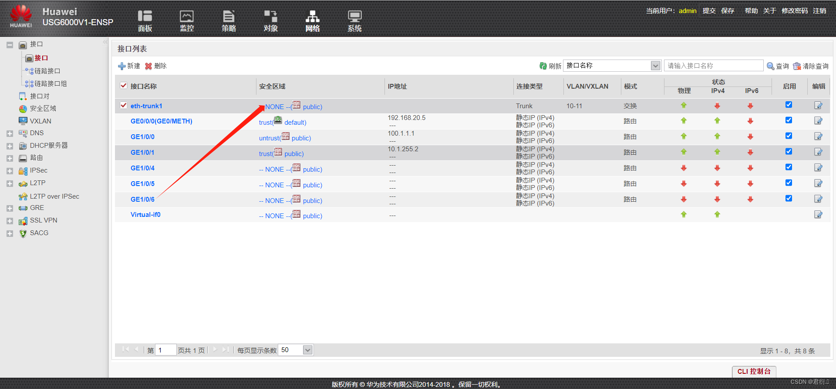Edit the GE1/0/5 interface row
836x389 pixels.
coord(818,183)
